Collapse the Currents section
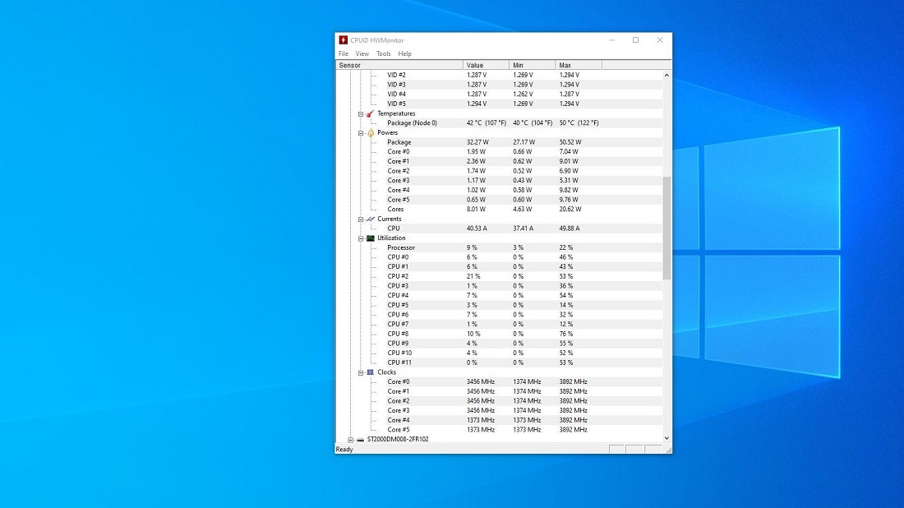The image size is (904, 508). pyautogui.click(x=361, y=219)
